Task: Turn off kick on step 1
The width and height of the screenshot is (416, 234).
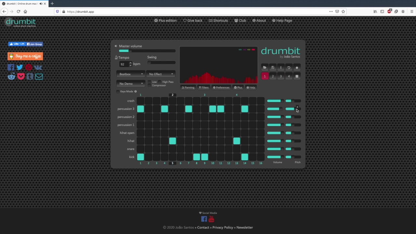Action: pyautogui.click(x=140, y=157)
